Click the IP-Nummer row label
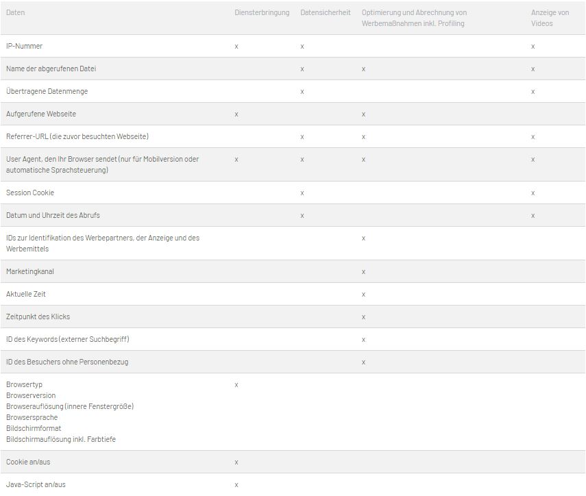Viewport: 586px width, 496px height. pyautogui.click(x=24, y=46)
